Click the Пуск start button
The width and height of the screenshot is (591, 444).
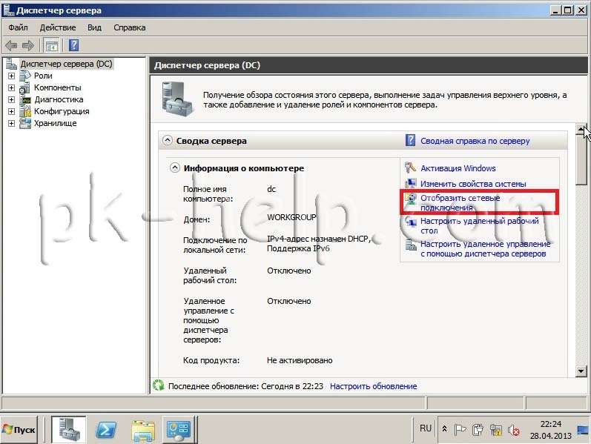20,429
